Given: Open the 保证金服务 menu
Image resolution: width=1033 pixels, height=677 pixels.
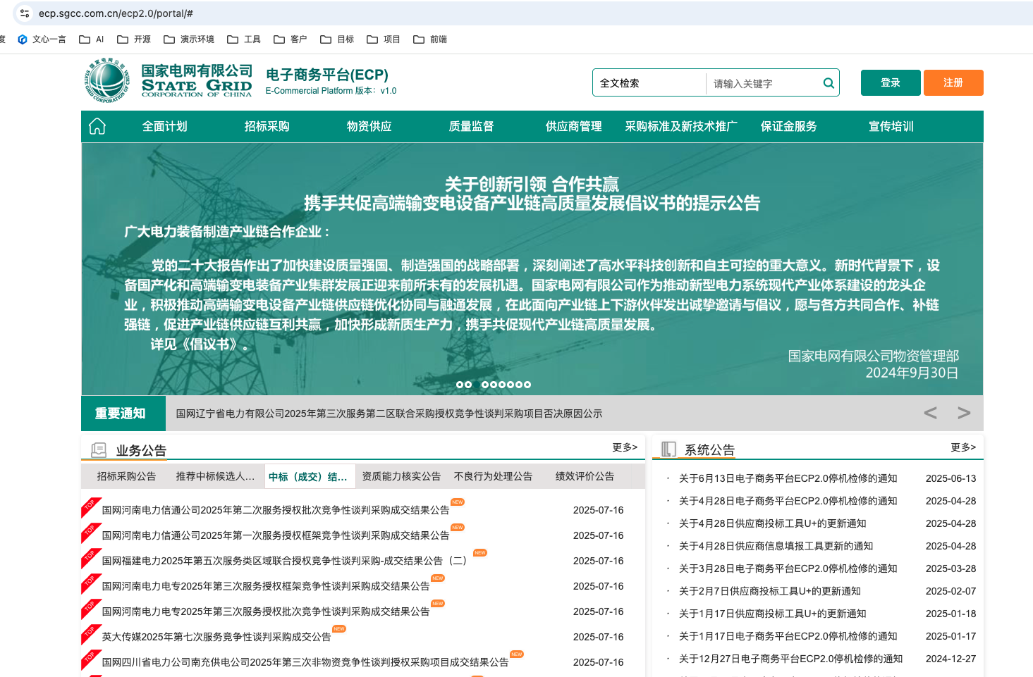Looking at the screenshot, I should (x=789, y=126).
